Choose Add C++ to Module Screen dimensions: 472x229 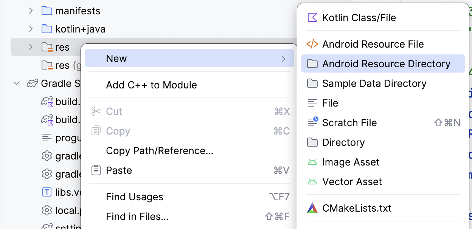[x=151, y=85]
